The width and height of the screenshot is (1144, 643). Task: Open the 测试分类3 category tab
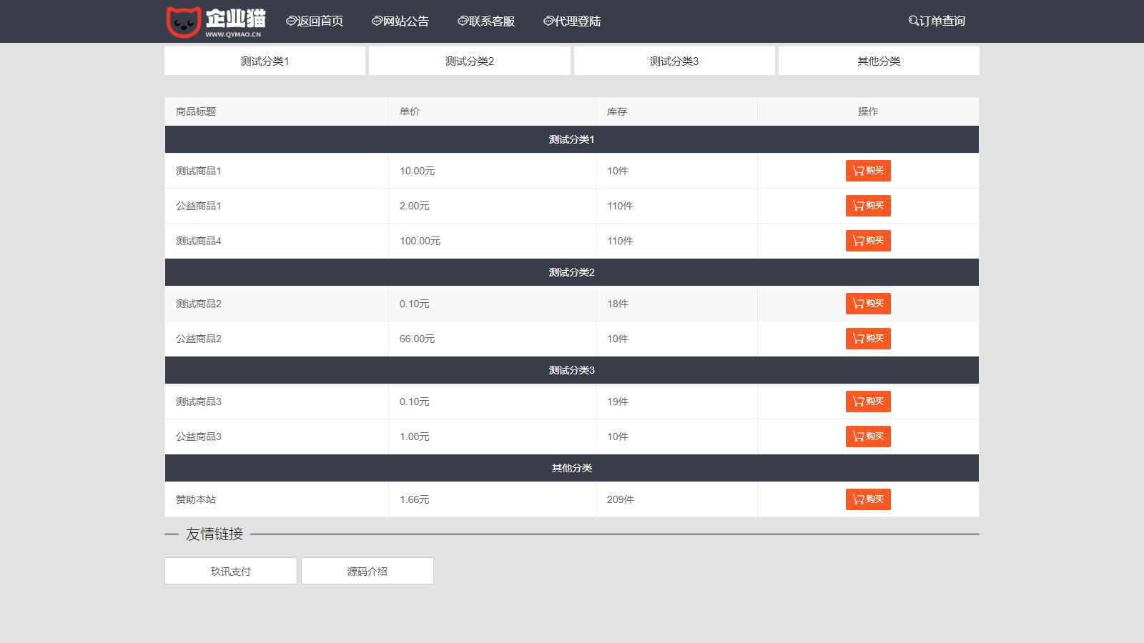(674, 61)
